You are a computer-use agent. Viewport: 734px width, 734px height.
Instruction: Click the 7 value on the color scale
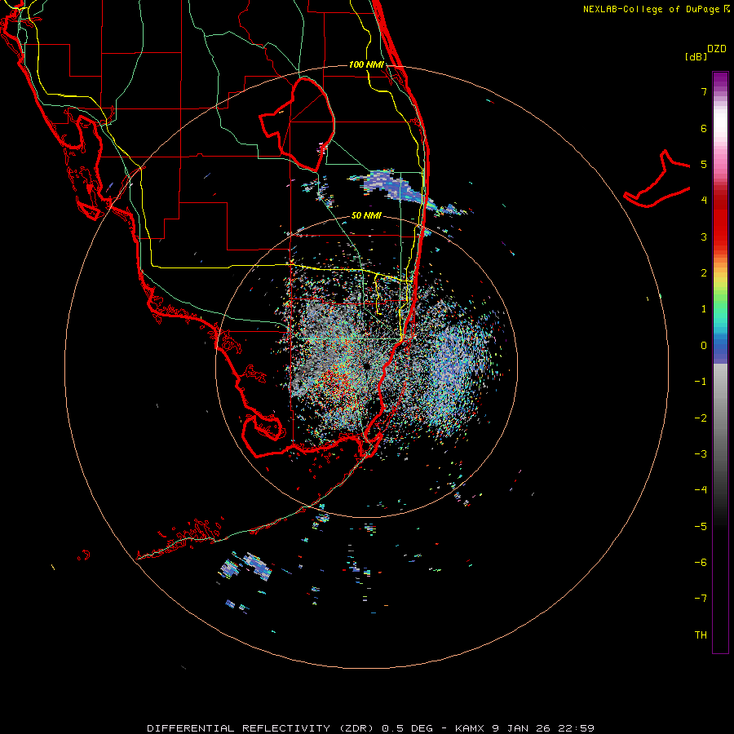pyautogui.click(x=704, y=91)
